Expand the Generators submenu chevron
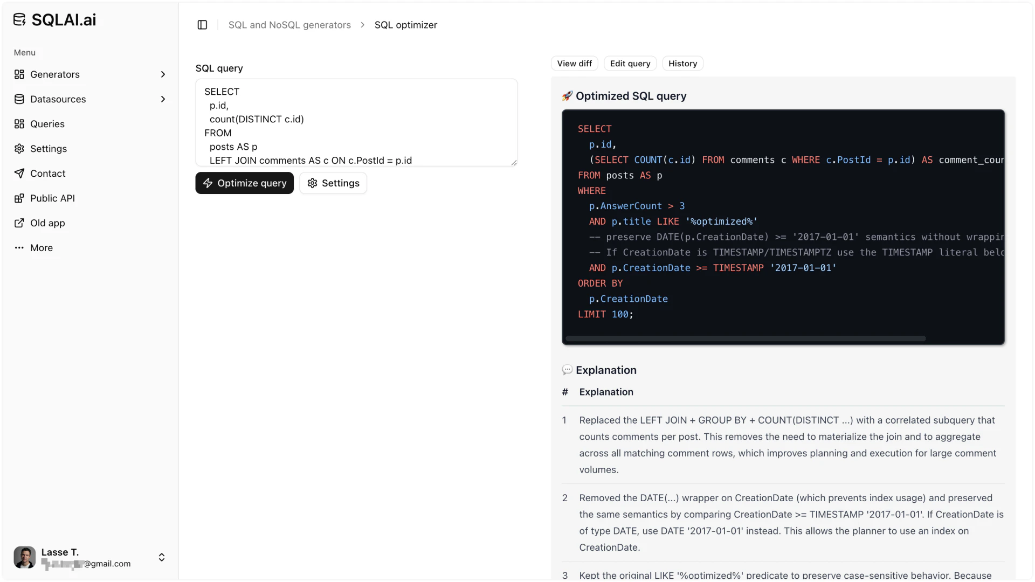This screenshot has height=582, width=1035. pos(163,74)
